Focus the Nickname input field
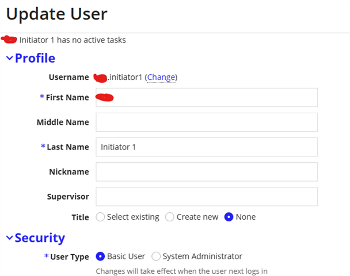This screenshot has width=350, height=276. pos(207,172)
